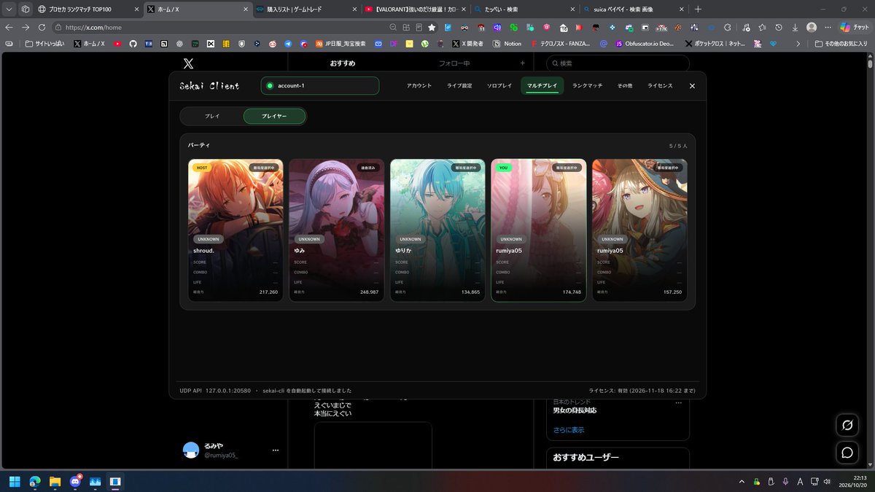The image size is (875, 492).
Task: Select the プレイヤー segment
Action: click(274, 117)
